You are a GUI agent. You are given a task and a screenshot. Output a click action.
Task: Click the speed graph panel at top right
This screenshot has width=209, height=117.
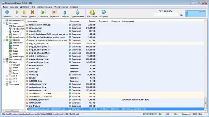pyautogui.click(x=195, y=13)
